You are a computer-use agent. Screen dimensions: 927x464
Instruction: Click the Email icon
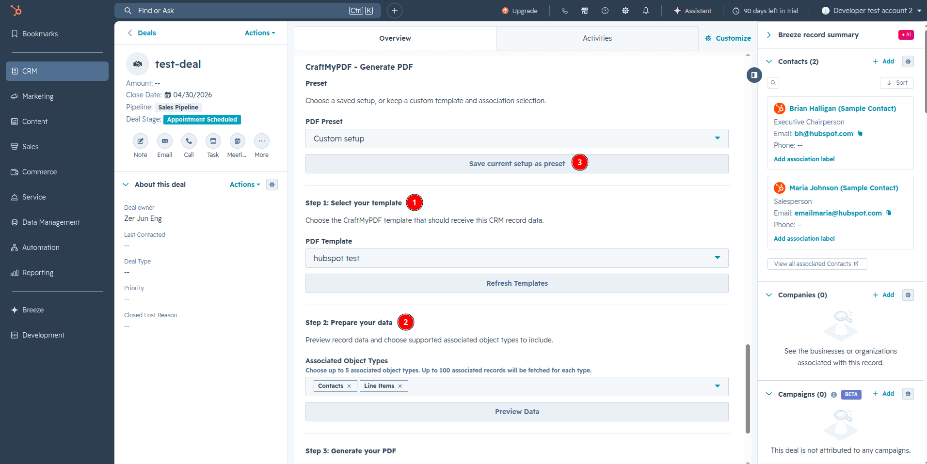165,141
